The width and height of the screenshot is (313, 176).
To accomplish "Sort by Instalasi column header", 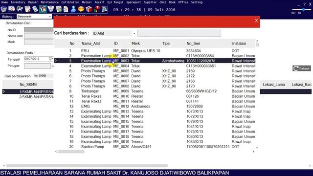I will tap(239, 44).
